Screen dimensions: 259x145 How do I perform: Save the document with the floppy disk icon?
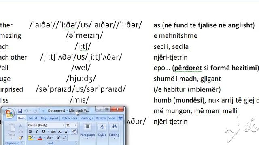(x=20, y=111)
